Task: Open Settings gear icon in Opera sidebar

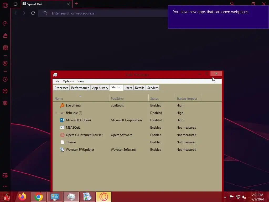Action: (x=5, y=103)
